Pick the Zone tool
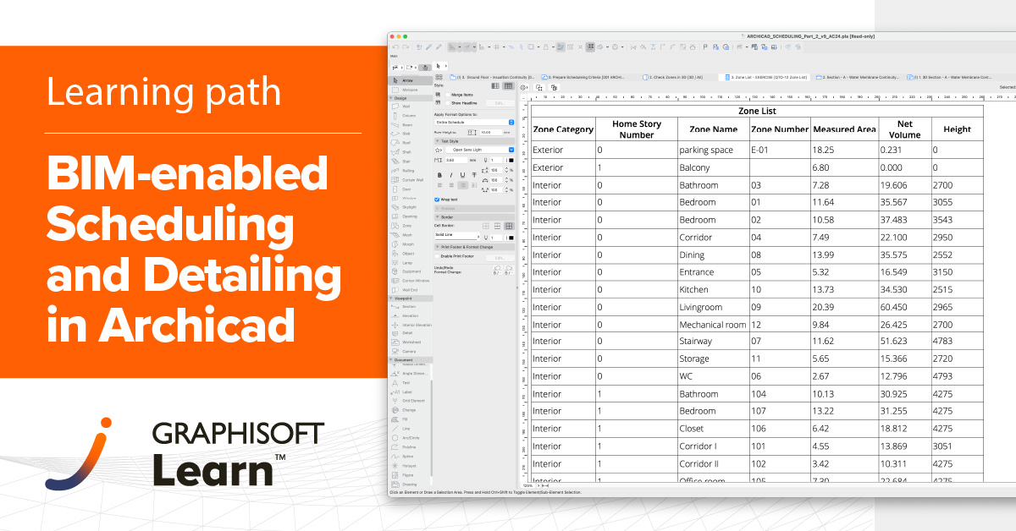Viewport: 1016px width, 531px height. click(x=409, y=226)
